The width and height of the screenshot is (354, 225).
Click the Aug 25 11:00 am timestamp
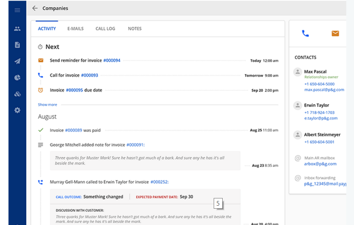click(x=264, y=130)
